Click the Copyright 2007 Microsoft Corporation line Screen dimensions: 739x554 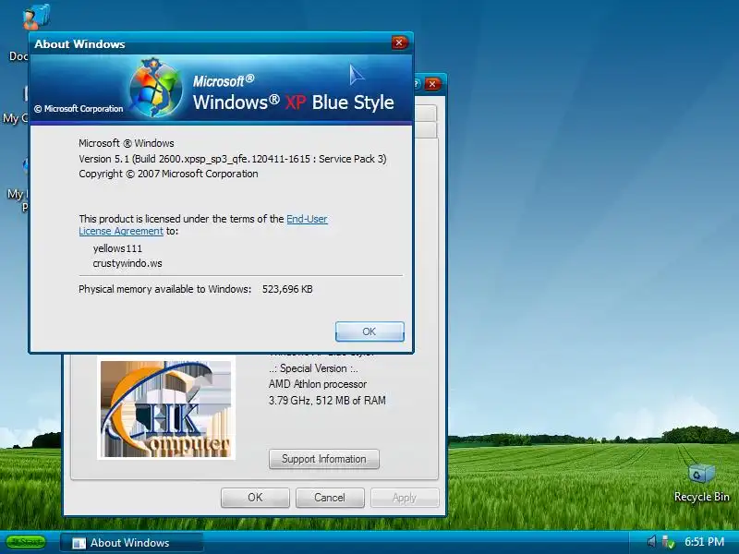168,174
